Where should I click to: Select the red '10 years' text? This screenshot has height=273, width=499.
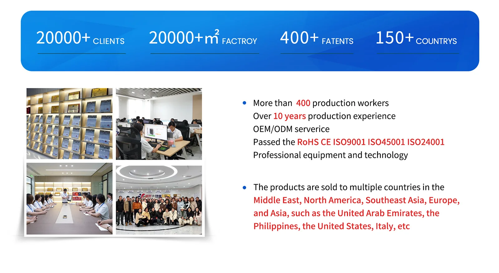[x=289, y=116]
